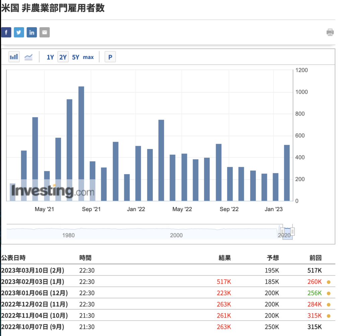Viewport: 343px width, 336px height.
Task: Switch to bar chart view
Action: [x=14, y=57]
